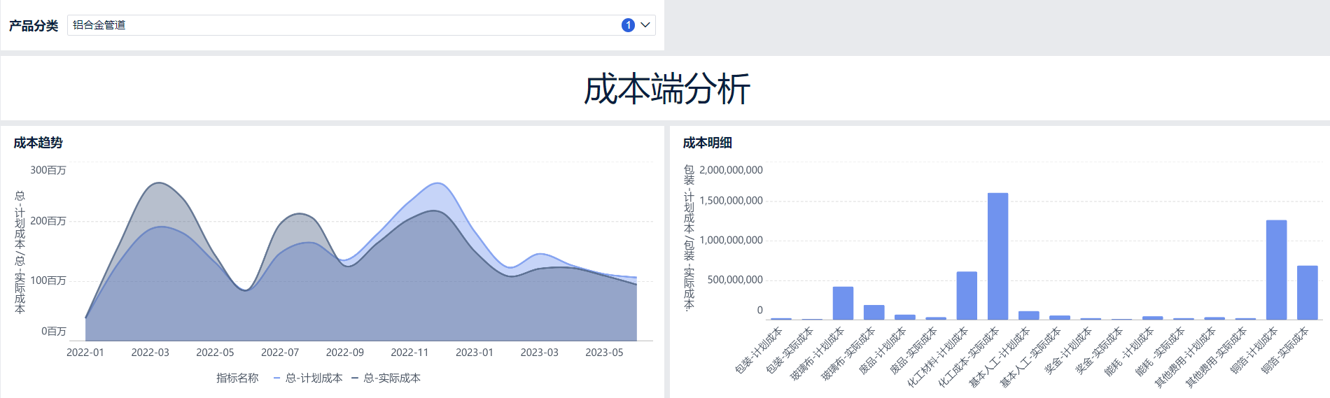Viewport: 1330px width, 398px height.
Task: Click the 2023-01 x-axis label
Action: click(475, 353)
